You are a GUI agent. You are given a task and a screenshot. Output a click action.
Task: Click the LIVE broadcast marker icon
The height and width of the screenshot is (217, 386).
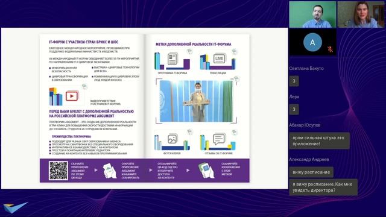[219, 59]
